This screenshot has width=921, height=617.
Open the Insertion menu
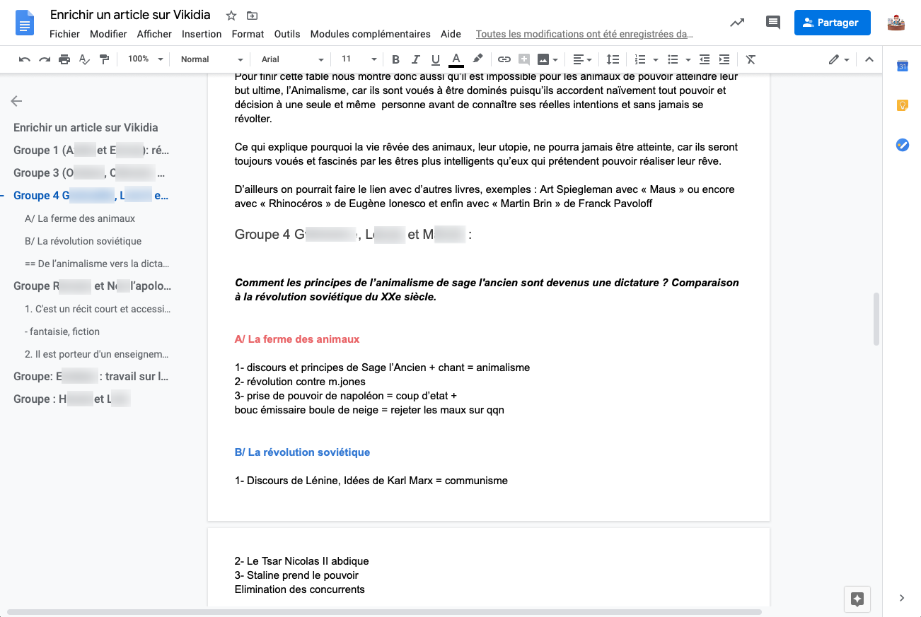click(x=202, y=34)
